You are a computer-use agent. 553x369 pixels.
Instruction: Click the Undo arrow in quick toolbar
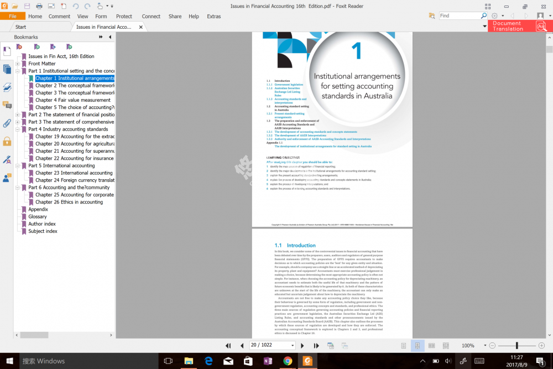76,6
